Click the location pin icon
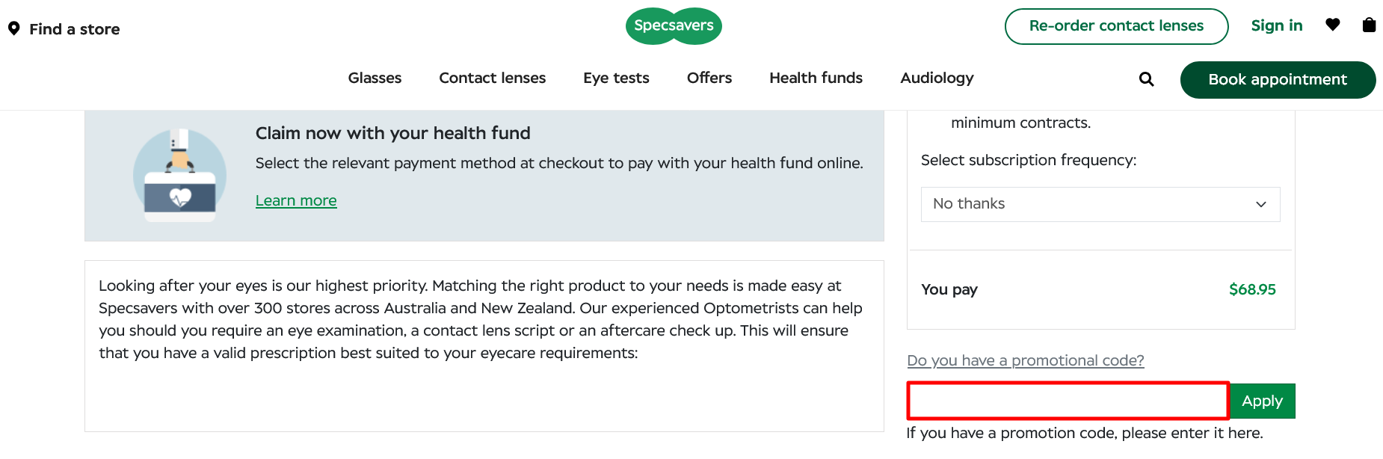1383x459 pixels. pyautogui.click(x=13, y=28)
